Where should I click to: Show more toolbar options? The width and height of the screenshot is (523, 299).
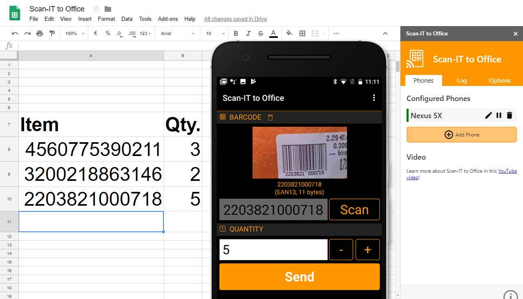coord(336,33)
